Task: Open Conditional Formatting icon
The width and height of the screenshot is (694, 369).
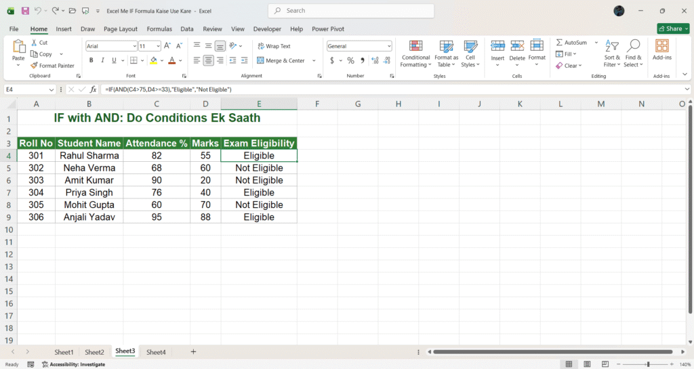Action: (x=415, y=46)
